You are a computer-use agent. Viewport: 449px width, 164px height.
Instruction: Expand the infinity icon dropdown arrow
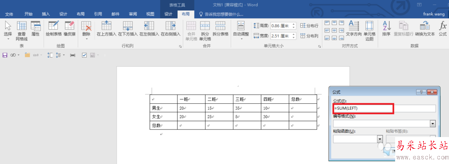pyautogui.click(x=18, y=55)
